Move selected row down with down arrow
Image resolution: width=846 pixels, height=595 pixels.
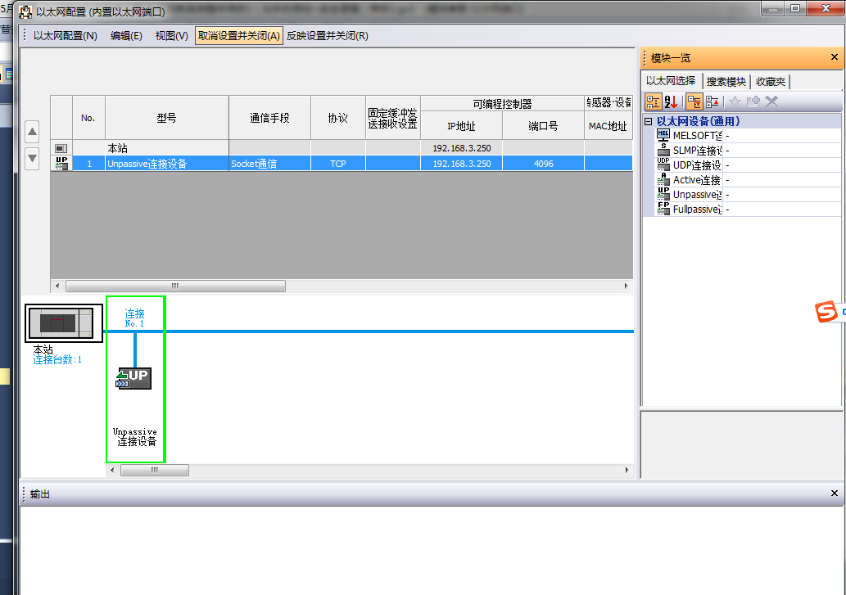point(32,157)
